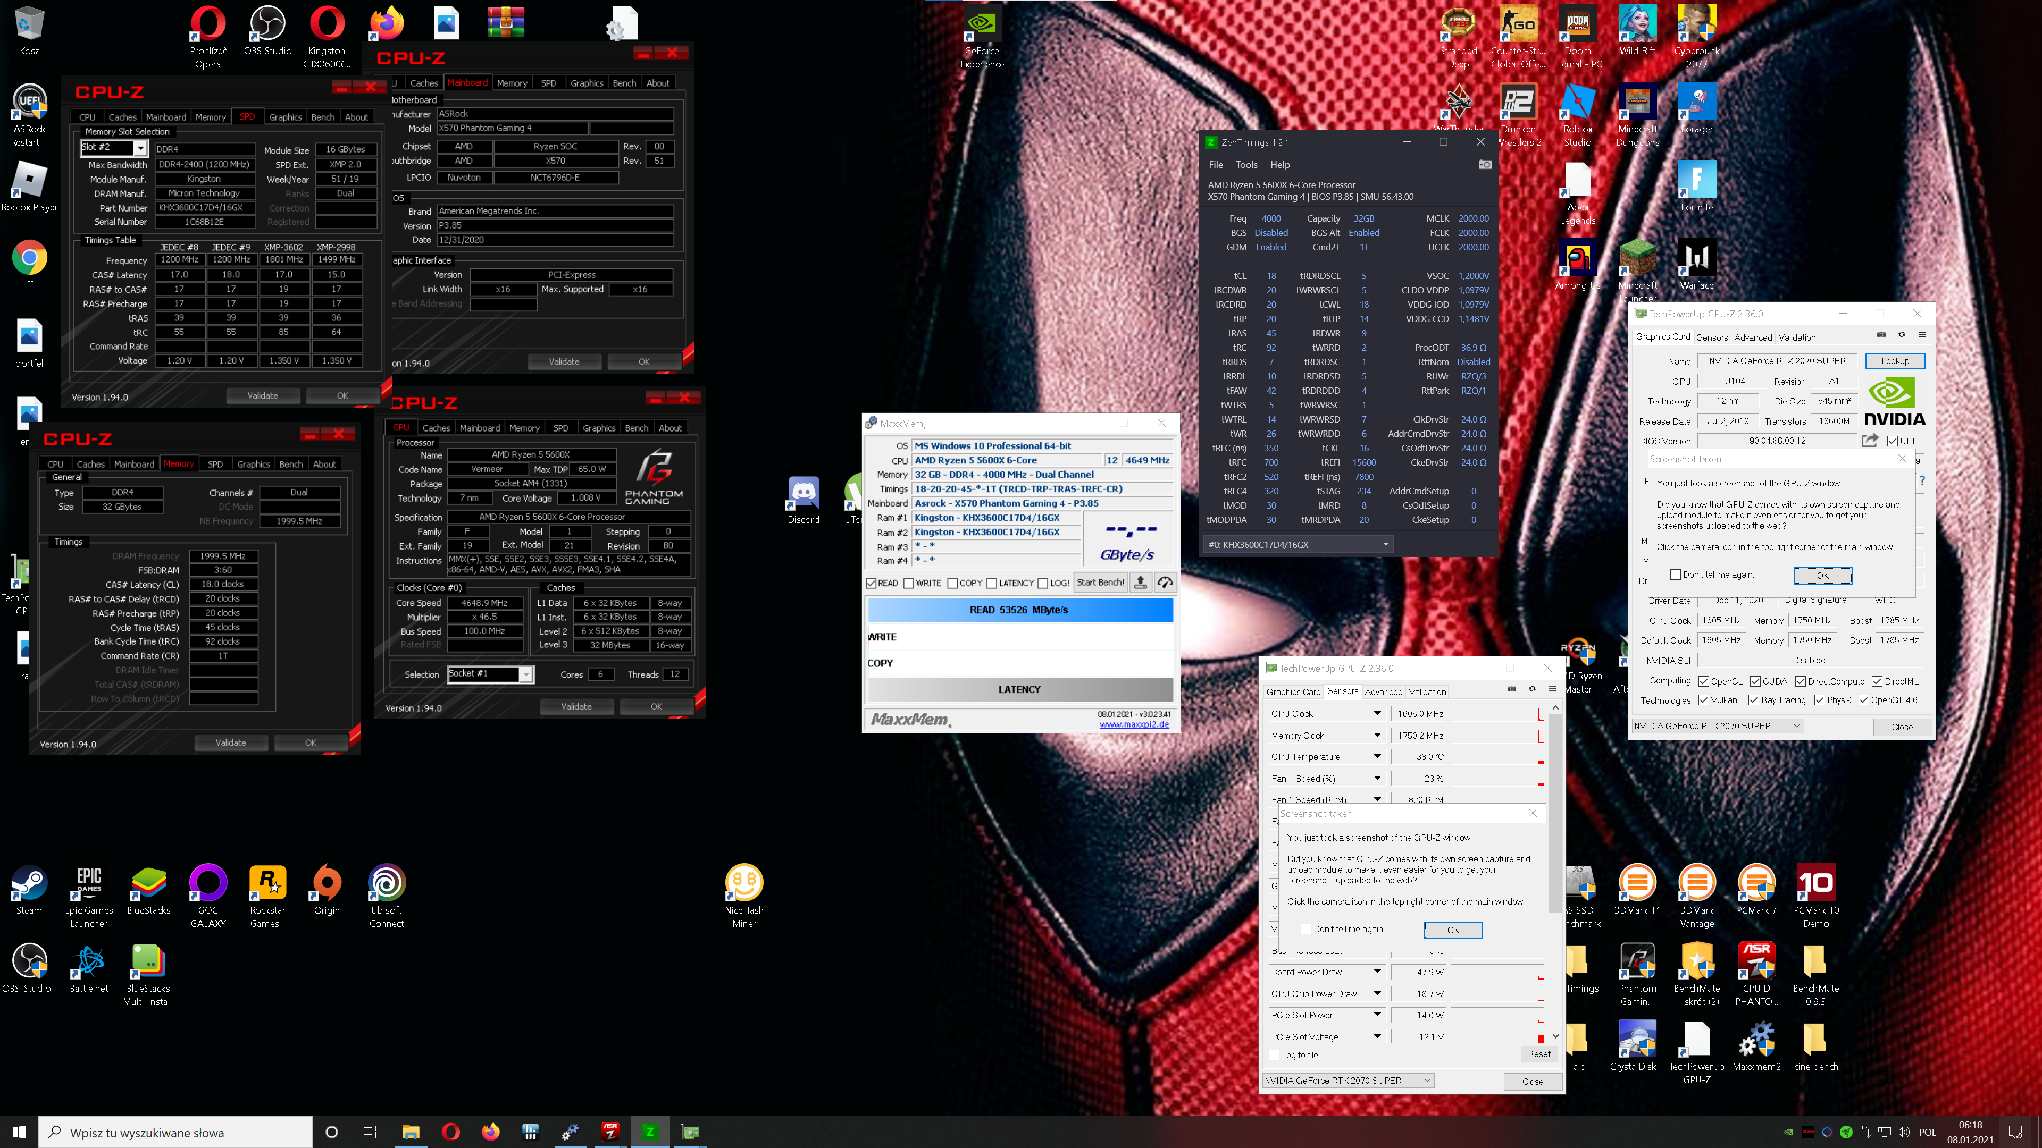Toggle the UEFI checkbox in GPU-Z
2042x1148 pixels.
click(x=1893, y=441)
